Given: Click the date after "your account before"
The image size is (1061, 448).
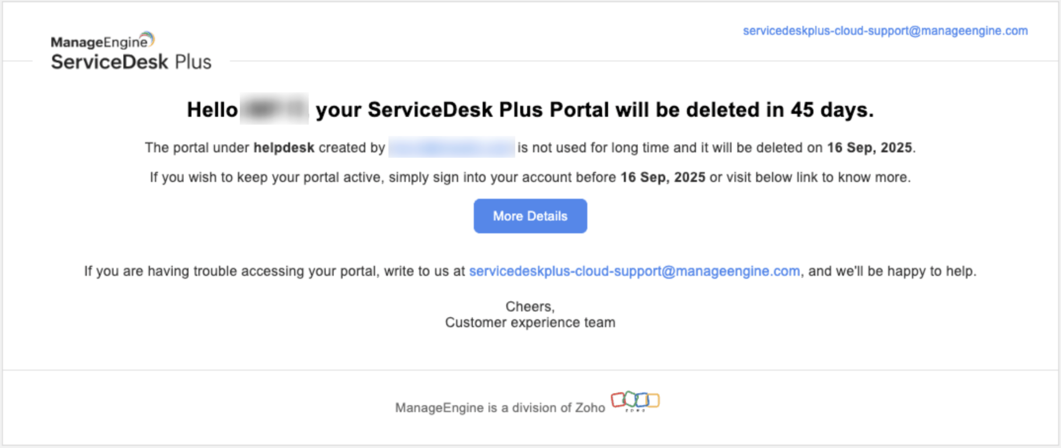Looking at the screenshot, I should (663, 178).
